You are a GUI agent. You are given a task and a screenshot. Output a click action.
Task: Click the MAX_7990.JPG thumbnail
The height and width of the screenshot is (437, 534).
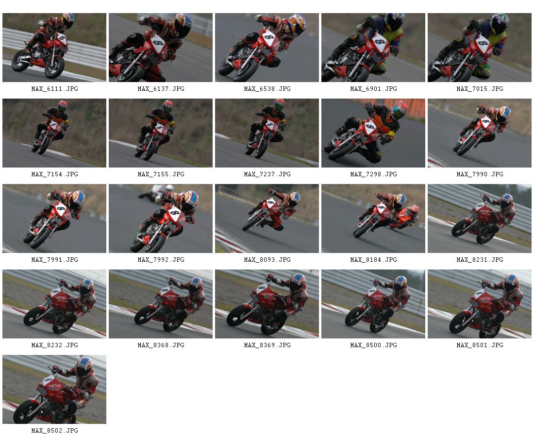tap(479, 133)
